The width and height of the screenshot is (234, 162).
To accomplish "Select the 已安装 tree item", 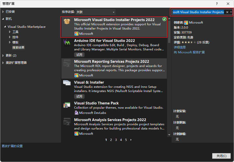I will (10, 12).
